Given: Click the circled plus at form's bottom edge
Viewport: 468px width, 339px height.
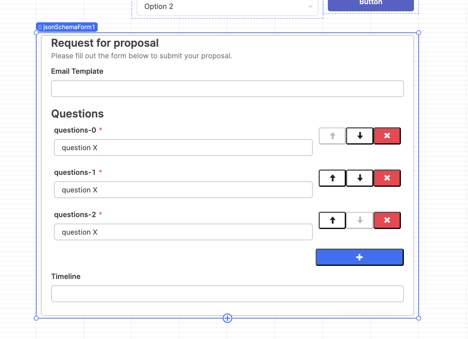Looking at the screenshot, I should [x=227, y=318].
